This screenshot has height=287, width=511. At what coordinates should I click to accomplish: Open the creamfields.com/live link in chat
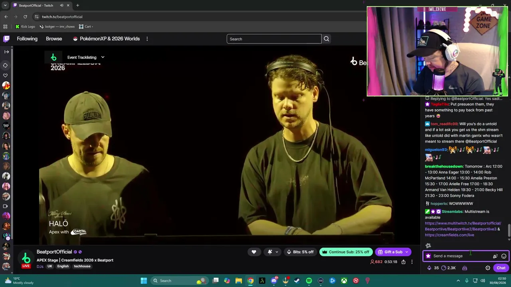coord(450,235)
